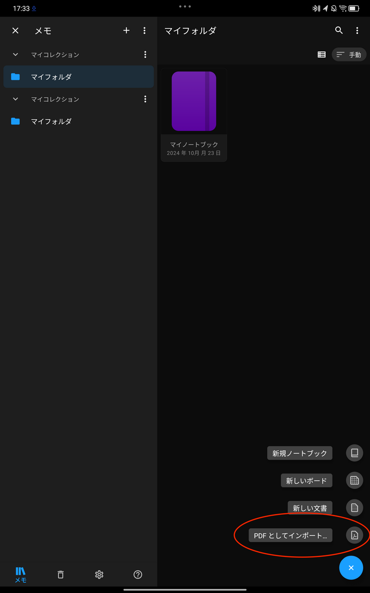The height and width of the screenshot is (593, 370).
Task: Tap the new board grid icon
Action: pos(354,480)
